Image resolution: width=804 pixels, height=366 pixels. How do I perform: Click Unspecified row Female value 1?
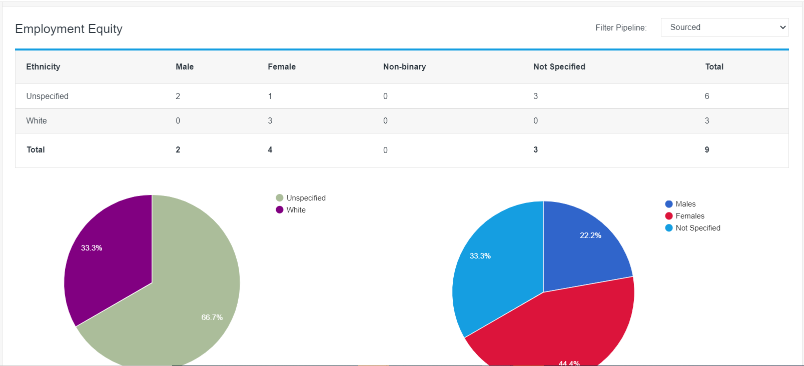pyautogui.click(x=270, y=96)
